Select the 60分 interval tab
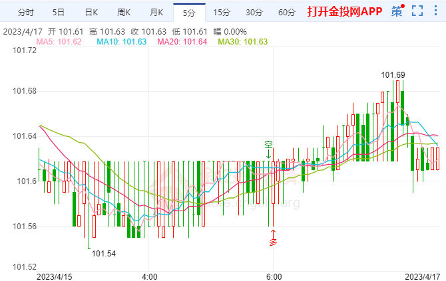446x281 pixels. coord(287,12)
